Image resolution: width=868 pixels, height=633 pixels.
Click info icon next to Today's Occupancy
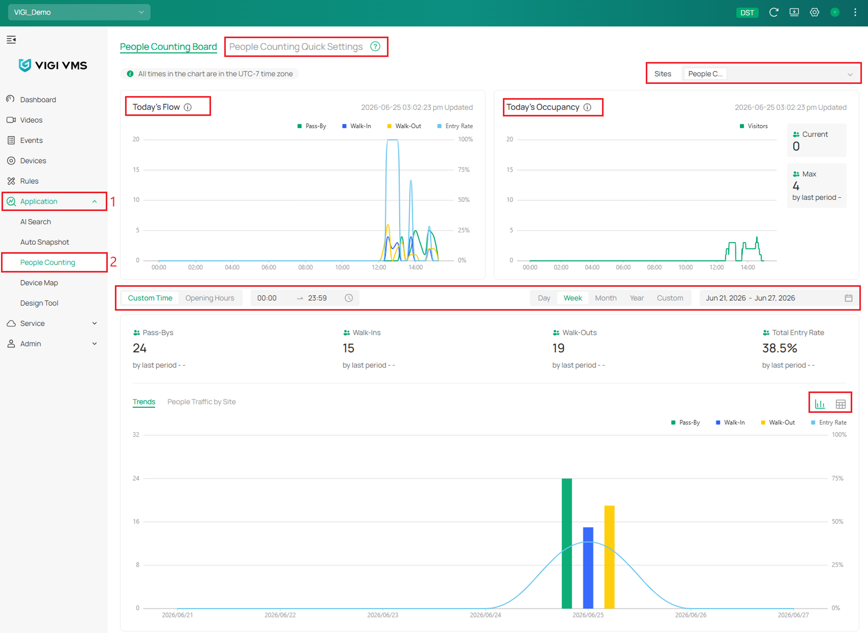coord(587,107)
